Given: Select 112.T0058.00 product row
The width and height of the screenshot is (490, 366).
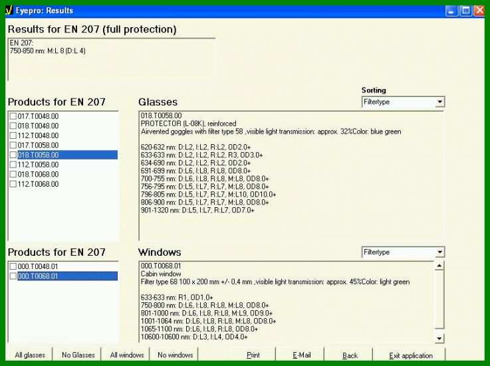Looking at the screenshot, I should pos(38,165).
